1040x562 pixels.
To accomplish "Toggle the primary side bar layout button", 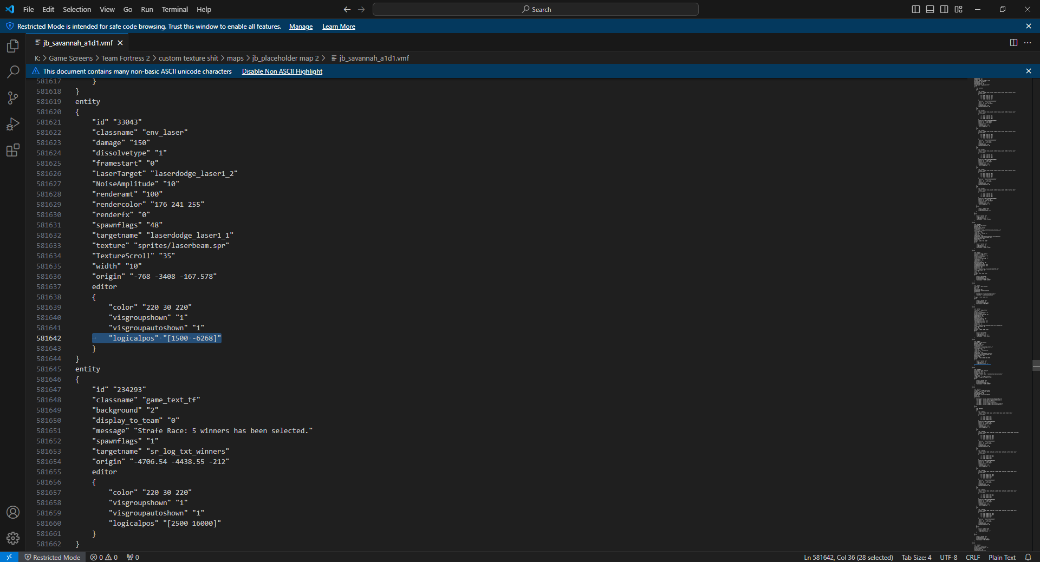I will [916, 9].
